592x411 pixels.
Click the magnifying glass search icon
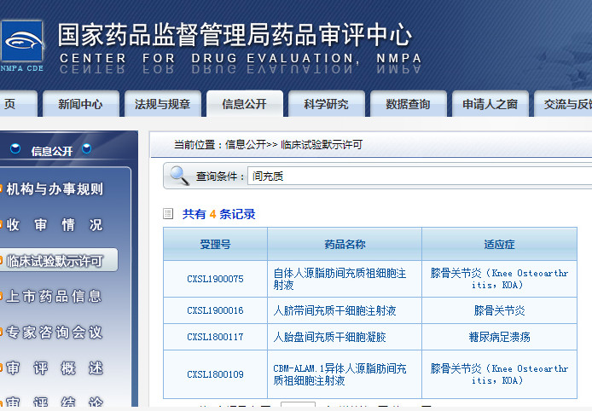click(179, 176)
